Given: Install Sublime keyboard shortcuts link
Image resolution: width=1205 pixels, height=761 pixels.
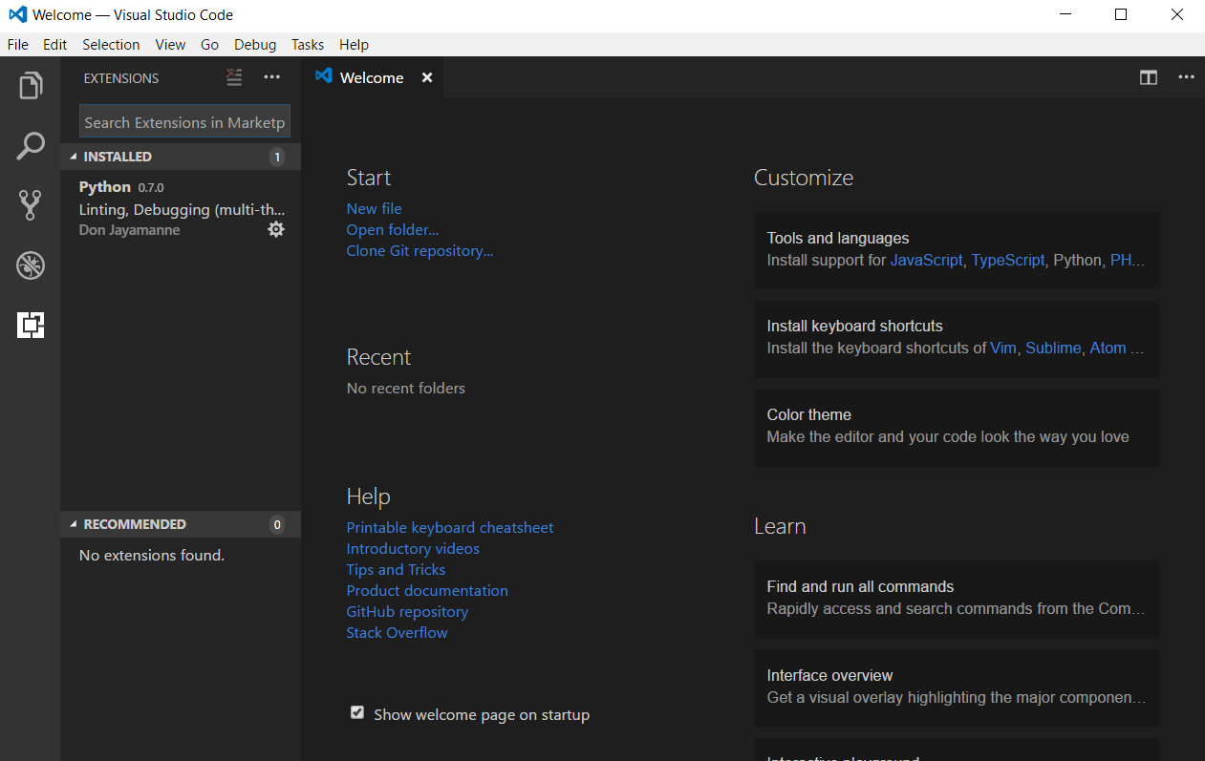Looking at the screenshot, I should pos(1053,348).
